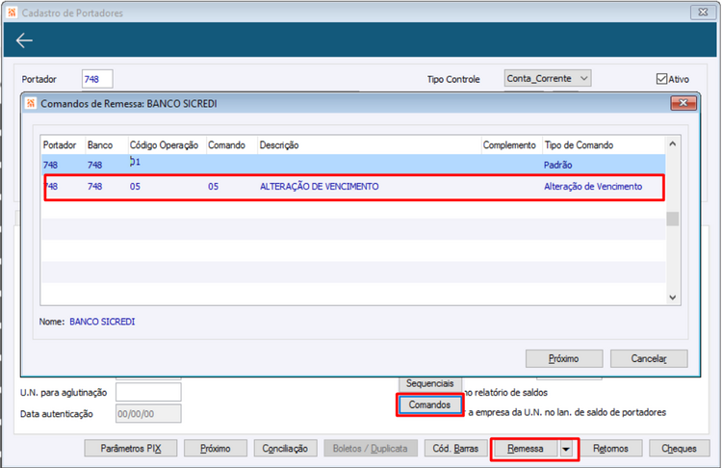Viewport: 722px width, 468px height.
Task: Open Remessa split-button dropdown arrow
Action: click(566, 449)
